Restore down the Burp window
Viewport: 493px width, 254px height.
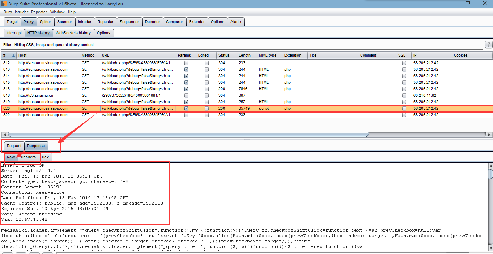[x=468, y=3]
